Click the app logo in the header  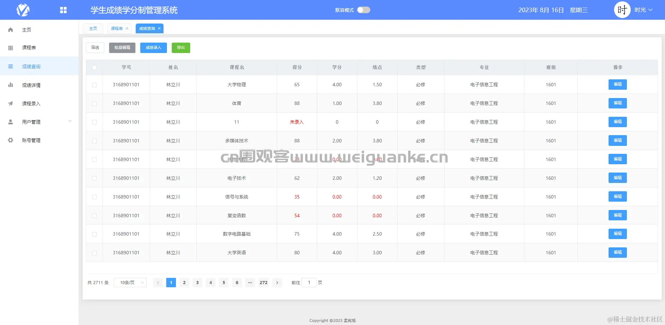pos(23,10)
